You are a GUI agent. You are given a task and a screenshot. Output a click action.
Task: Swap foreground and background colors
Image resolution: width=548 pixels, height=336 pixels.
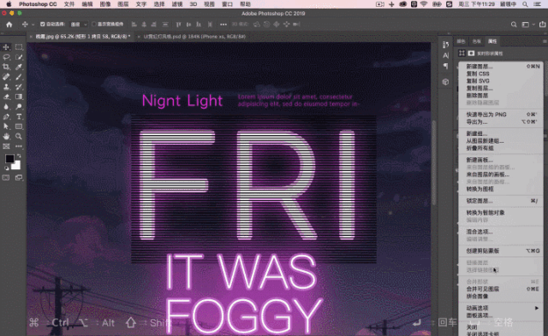pos(19,156)
